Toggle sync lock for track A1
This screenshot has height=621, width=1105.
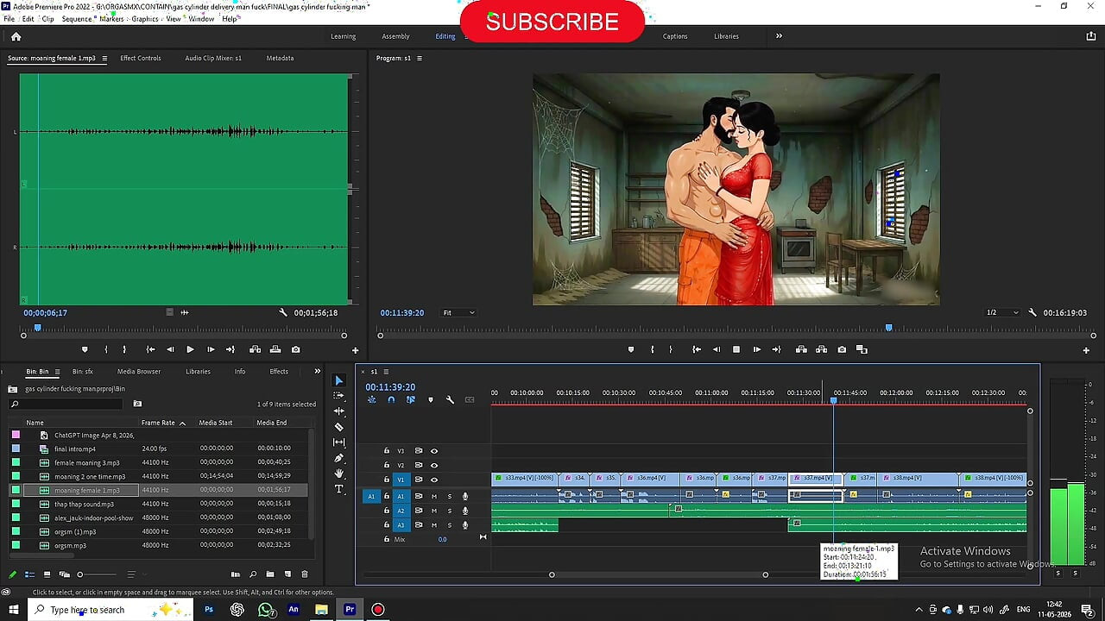click(x=419, y=496)
